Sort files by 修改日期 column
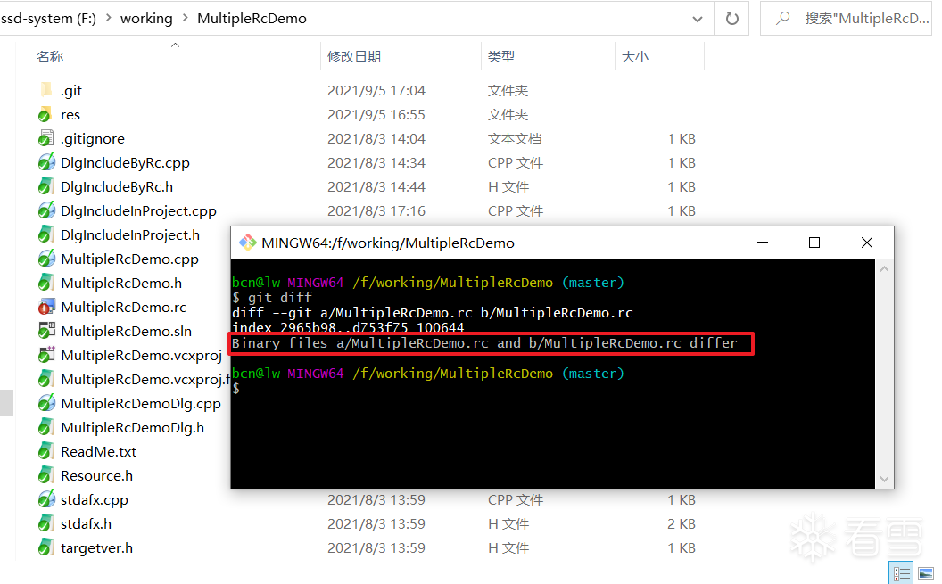Image resolution: width=942 pixels, height=584 pixels. [x=354, y=56]
